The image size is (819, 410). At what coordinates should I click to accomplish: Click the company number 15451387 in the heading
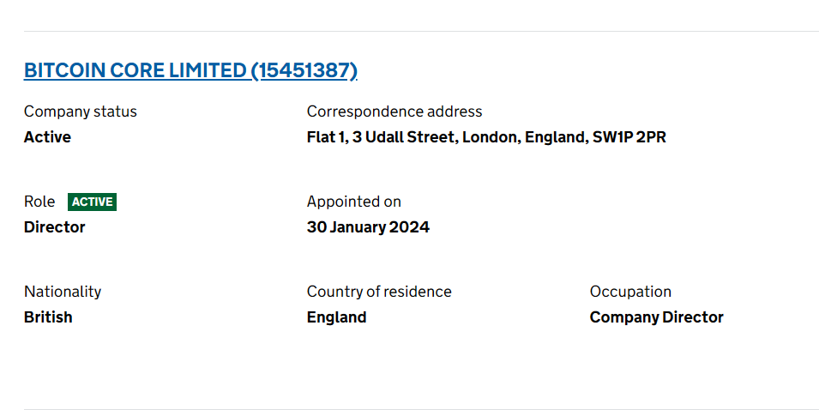click(x=304, y=70)
